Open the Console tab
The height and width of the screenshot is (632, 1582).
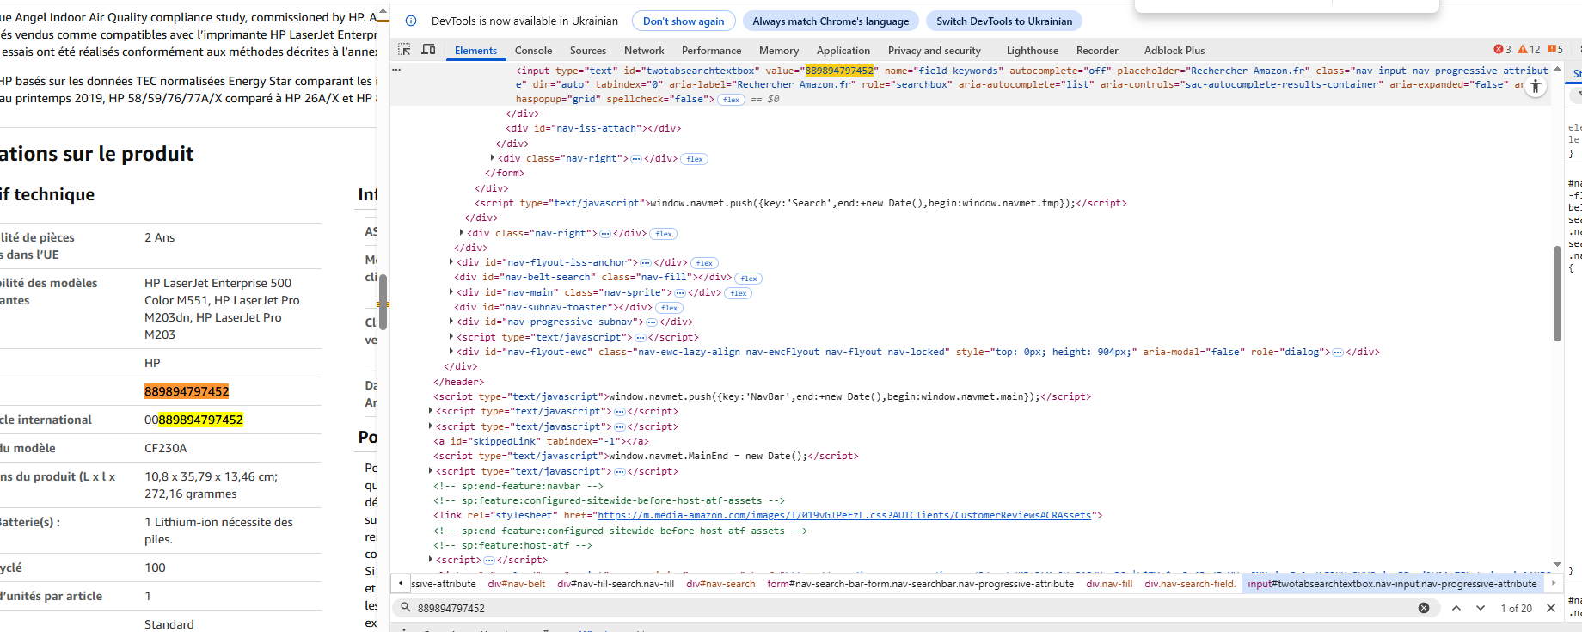533,51
